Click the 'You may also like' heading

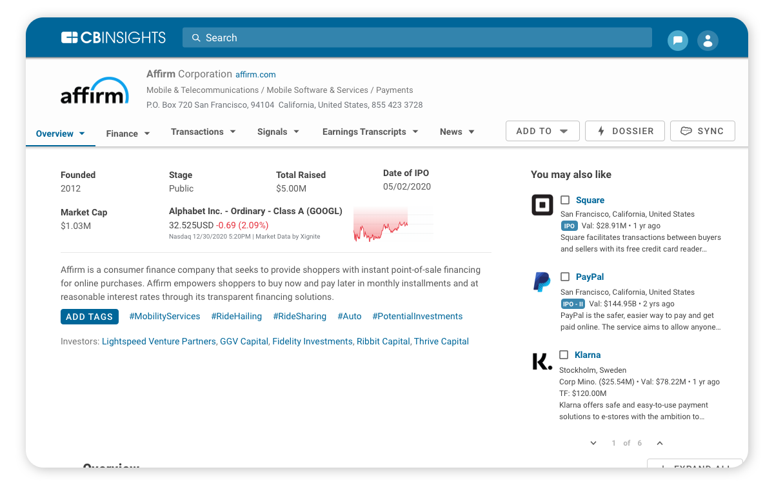click(571, 175)
